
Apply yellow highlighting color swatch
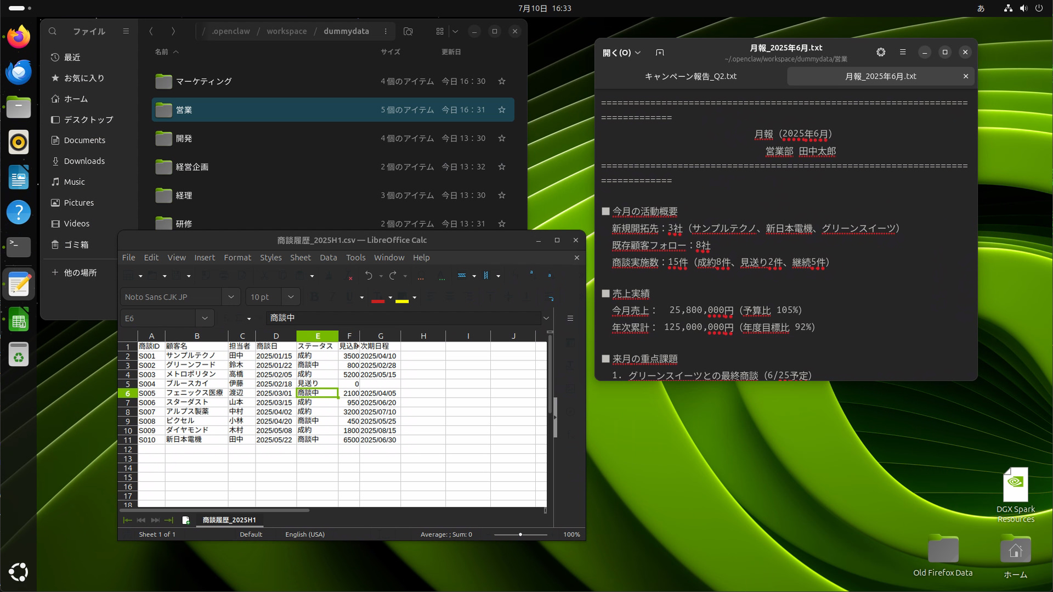pos(402,297)
